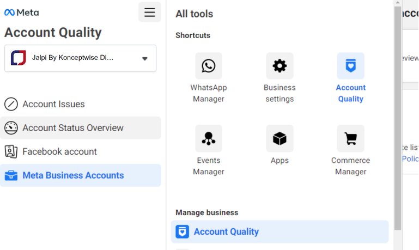Open Account Issues menu item
This screenshot has height=250, width=419.
[x=81, y=104]
